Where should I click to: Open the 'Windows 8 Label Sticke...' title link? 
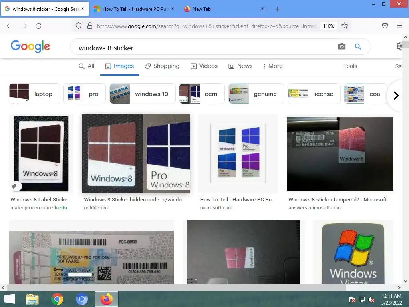tap(41, 200)
